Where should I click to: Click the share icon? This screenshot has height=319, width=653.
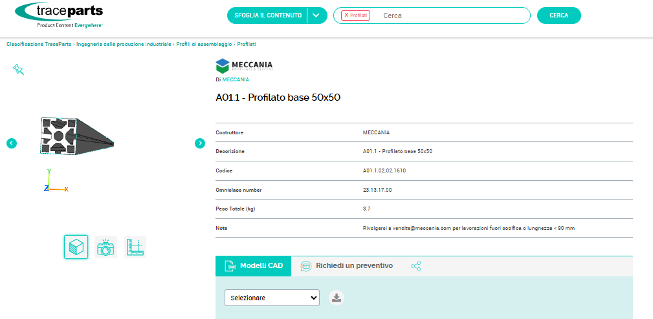[415, 266]
